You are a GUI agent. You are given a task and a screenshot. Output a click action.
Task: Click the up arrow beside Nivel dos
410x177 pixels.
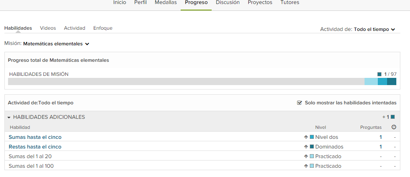[x=306, y=137]
